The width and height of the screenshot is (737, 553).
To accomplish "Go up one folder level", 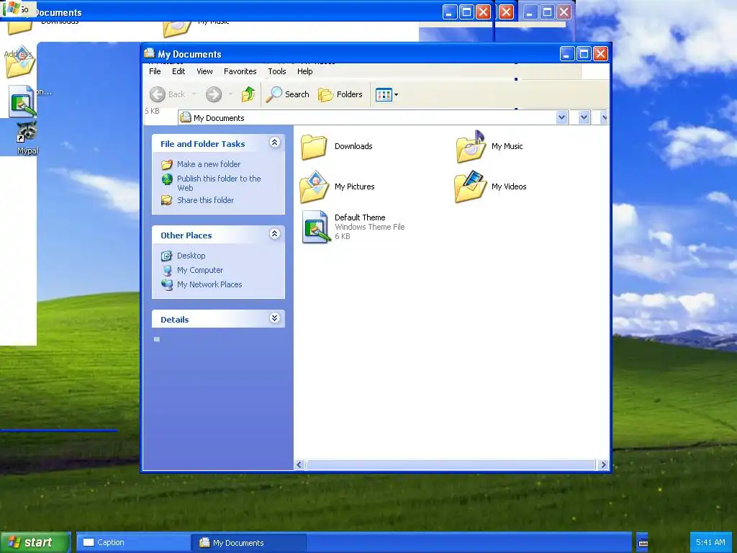I will [x=248, y=94].
